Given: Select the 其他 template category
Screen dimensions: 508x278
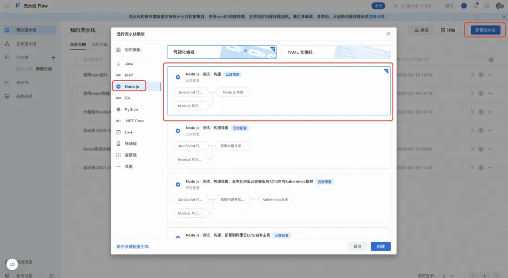Looking at the screenshot, I should [128, 167].
